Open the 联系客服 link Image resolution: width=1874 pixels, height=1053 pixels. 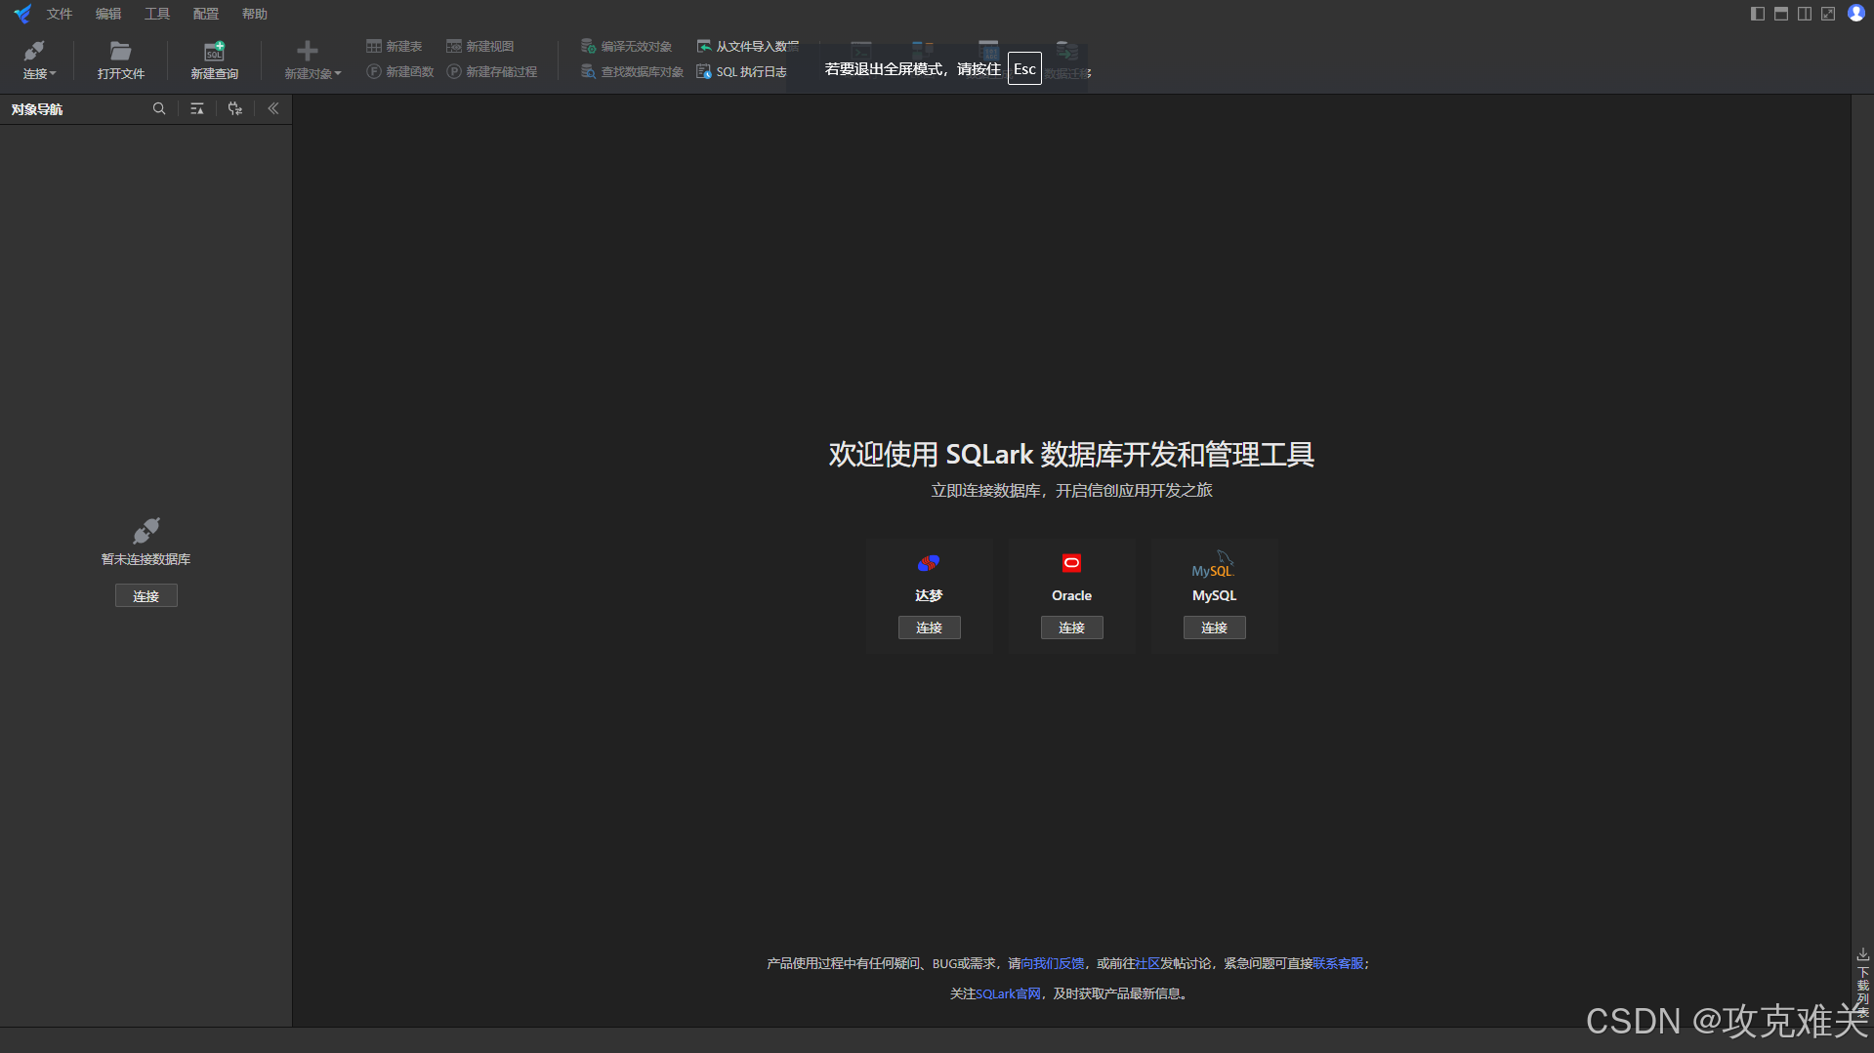[x=1338, y=963]
